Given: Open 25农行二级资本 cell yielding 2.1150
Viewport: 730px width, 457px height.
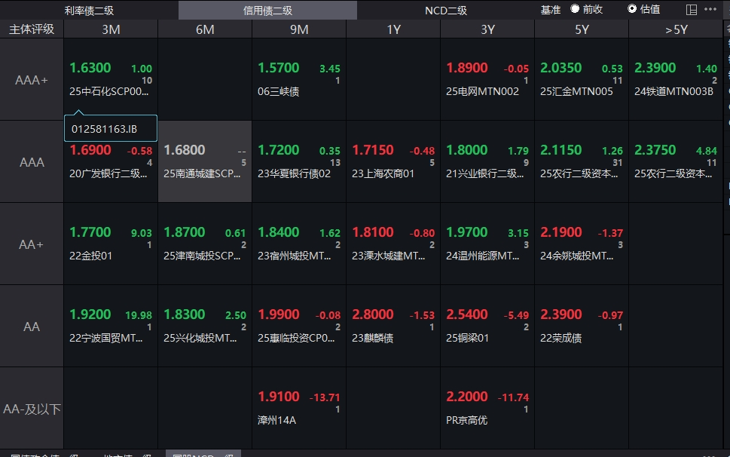Looking at the screenshot, I should [582, 162].
